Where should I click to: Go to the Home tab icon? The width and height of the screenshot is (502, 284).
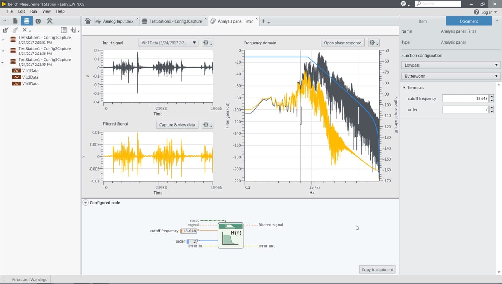tap(88, 21)
